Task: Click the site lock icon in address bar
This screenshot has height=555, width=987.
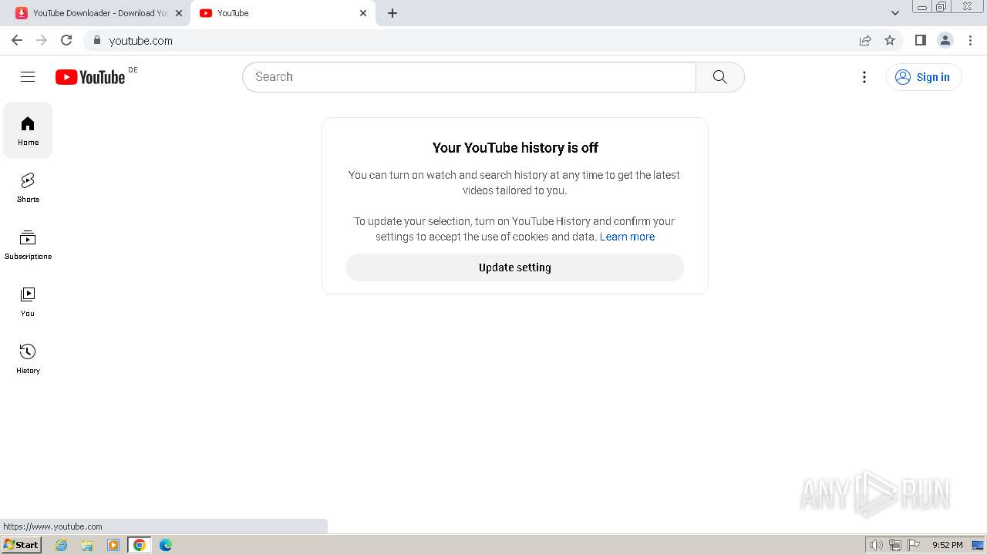Action: tap(96, 40)
